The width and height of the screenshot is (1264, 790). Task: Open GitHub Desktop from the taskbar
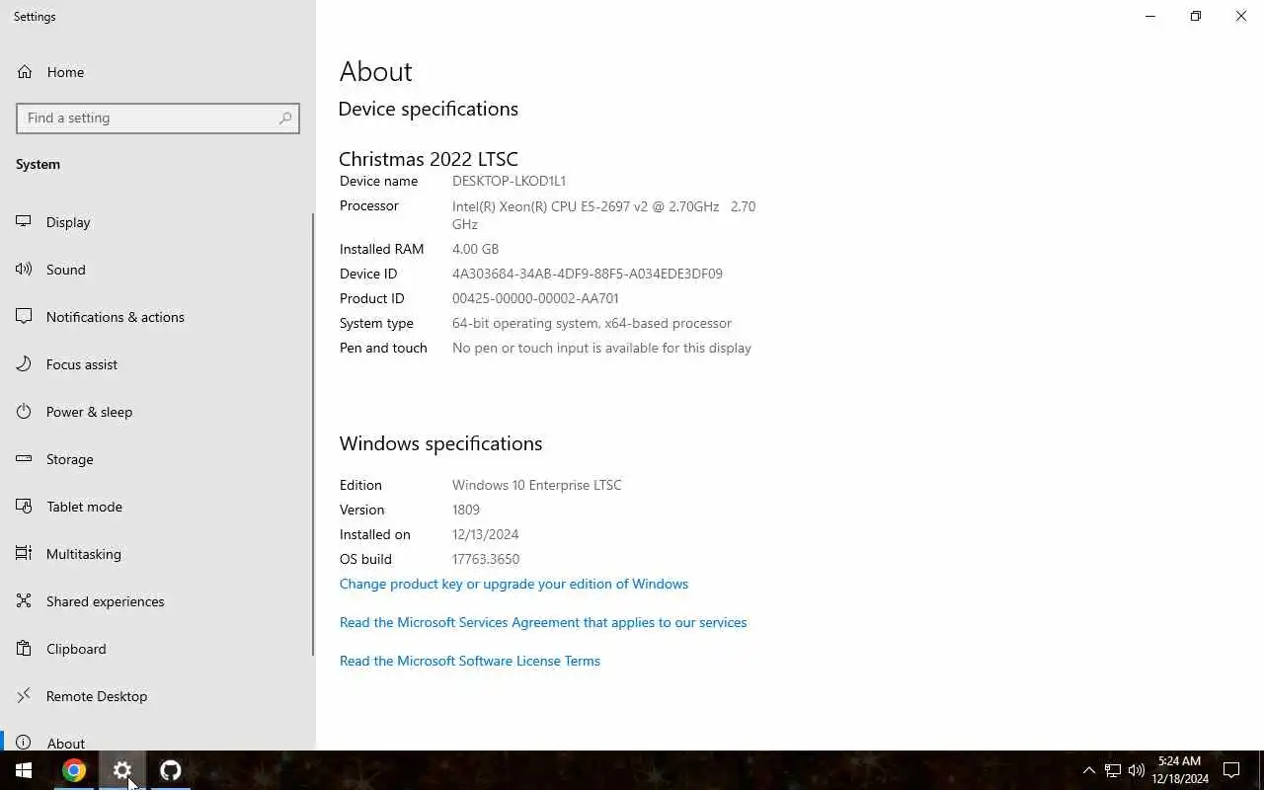coord(171,770)
